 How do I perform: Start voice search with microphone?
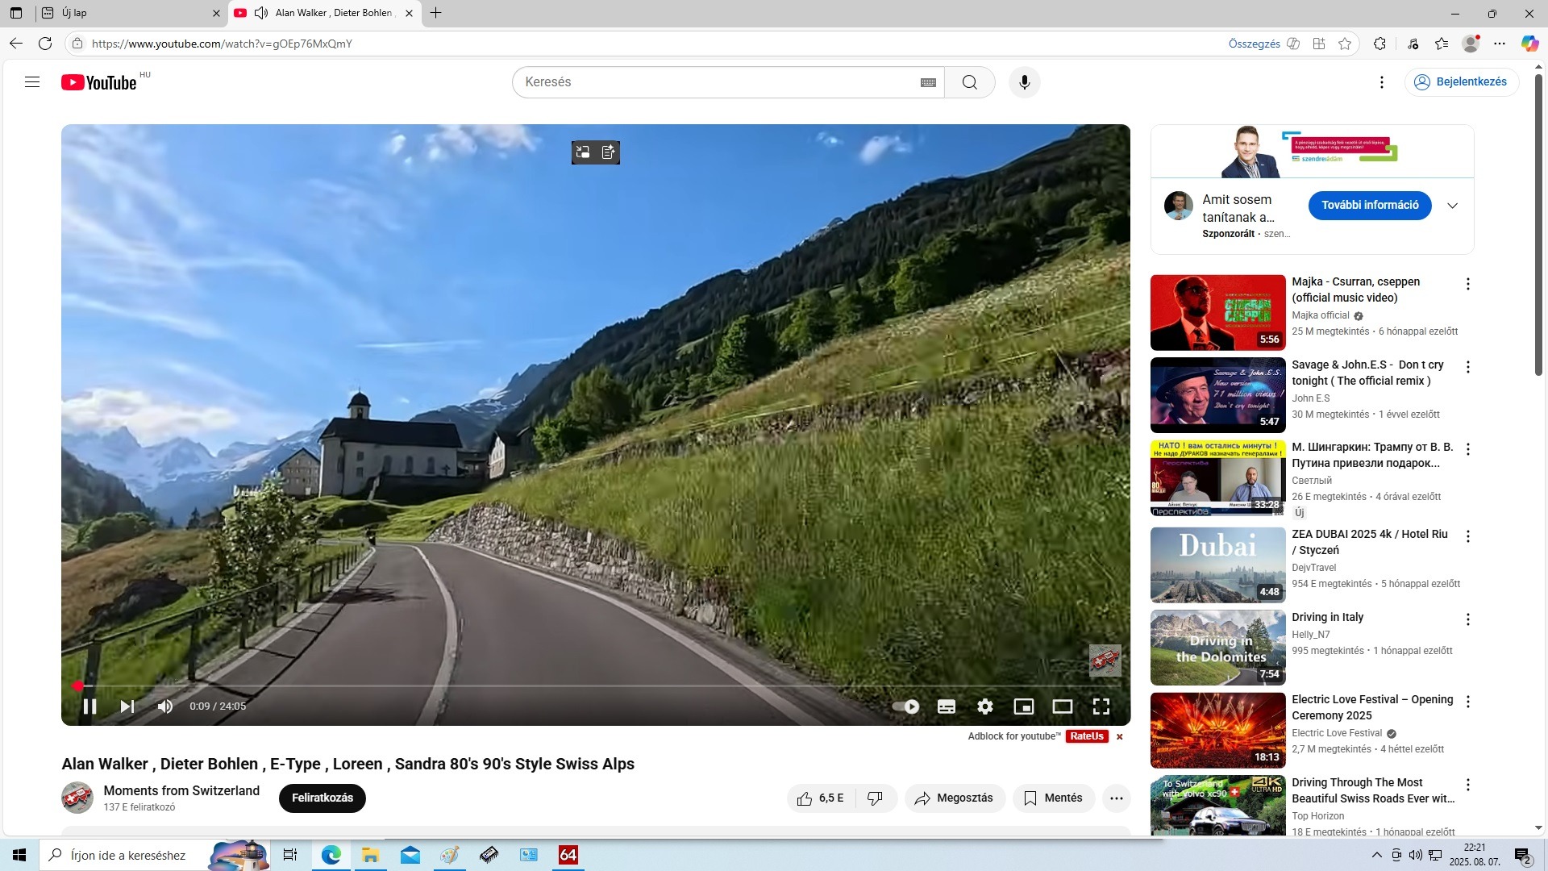point(1024,82)
